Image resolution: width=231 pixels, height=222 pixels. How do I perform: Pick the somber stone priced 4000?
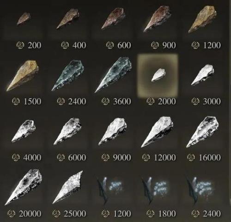pos(24,131)
